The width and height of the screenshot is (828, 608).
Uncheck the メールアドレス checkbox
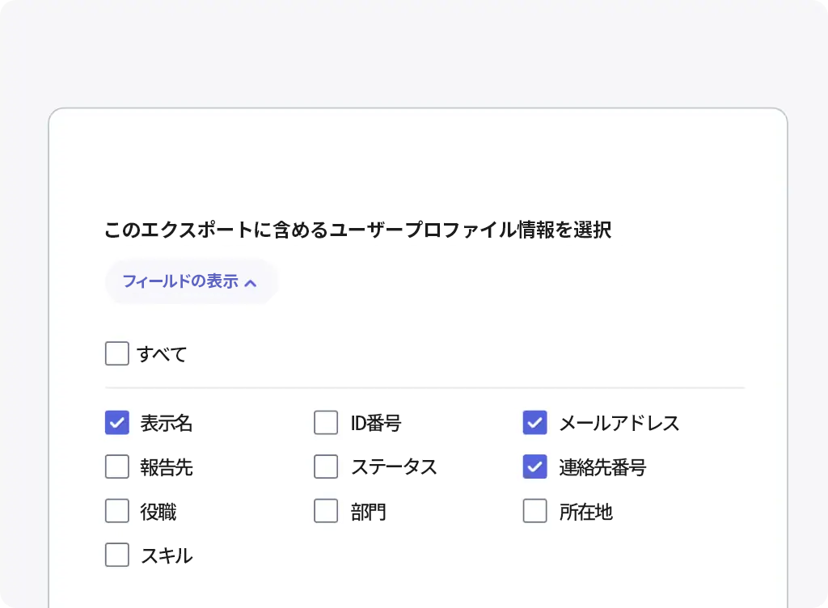(535, 422)
